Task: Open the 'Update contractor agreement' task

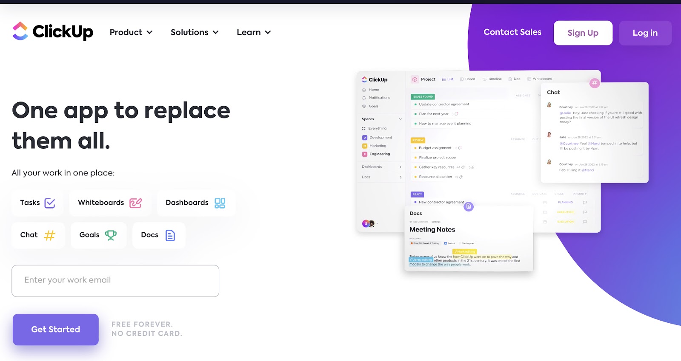Action: (444, 104)
